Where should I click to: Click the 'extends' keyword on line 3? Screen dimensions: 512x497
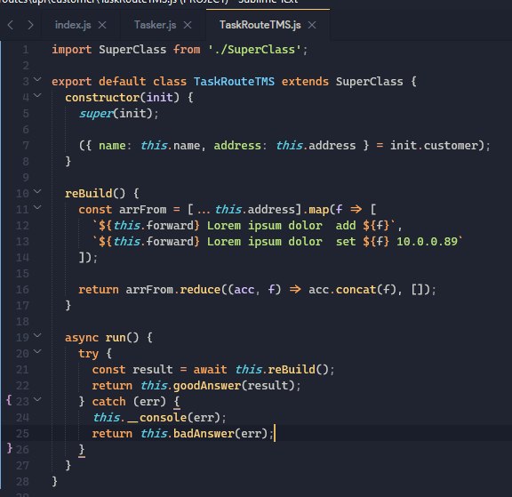pyautogui.click(x=305, y=82)
